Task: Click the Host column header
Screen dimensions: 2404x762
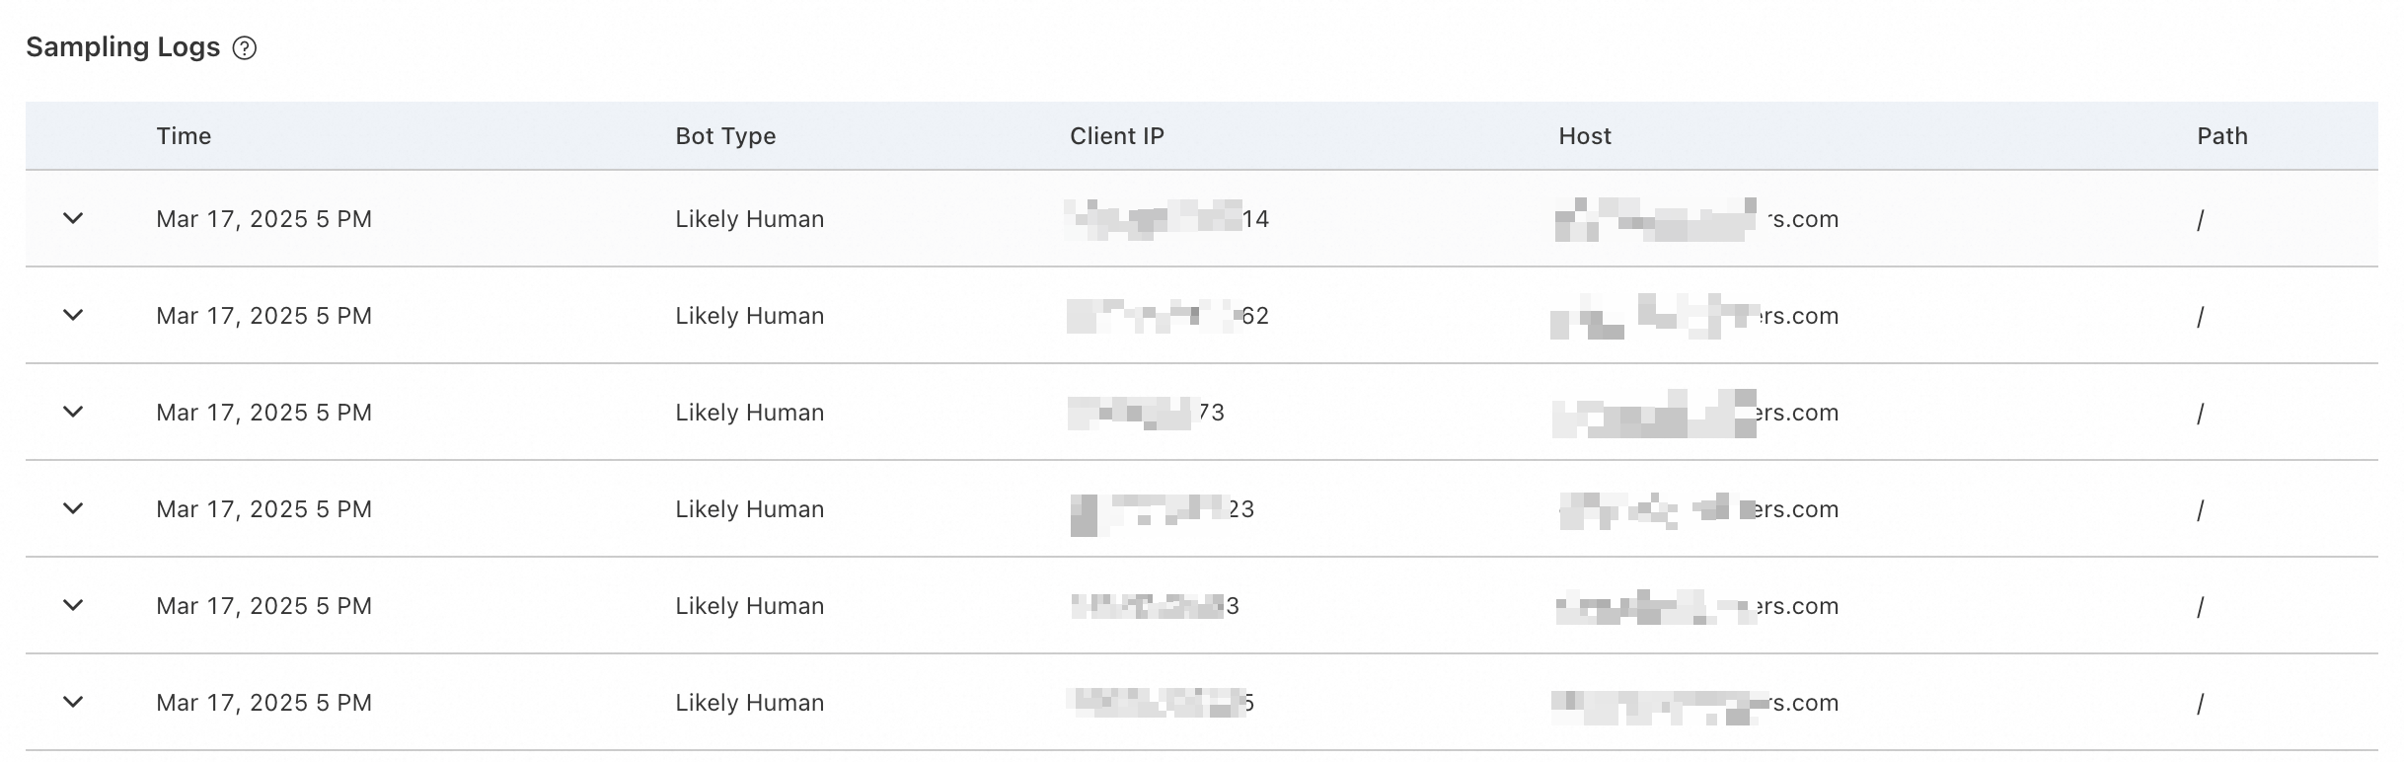Action: point(1585,136)
